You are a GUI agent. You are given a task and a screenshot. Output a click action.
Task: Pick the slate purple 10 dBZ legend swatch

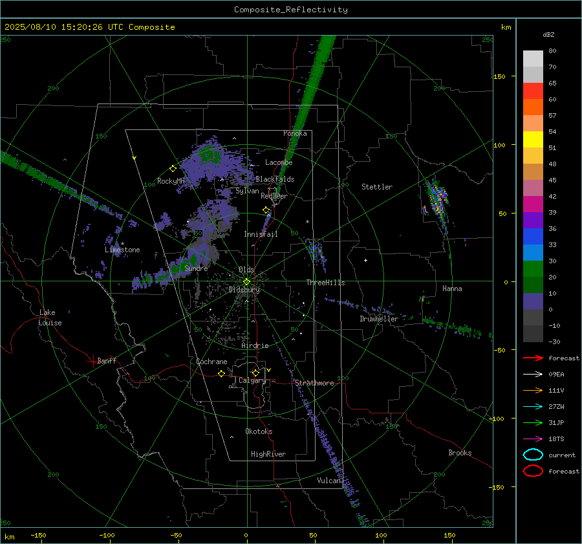click(533, 301)
